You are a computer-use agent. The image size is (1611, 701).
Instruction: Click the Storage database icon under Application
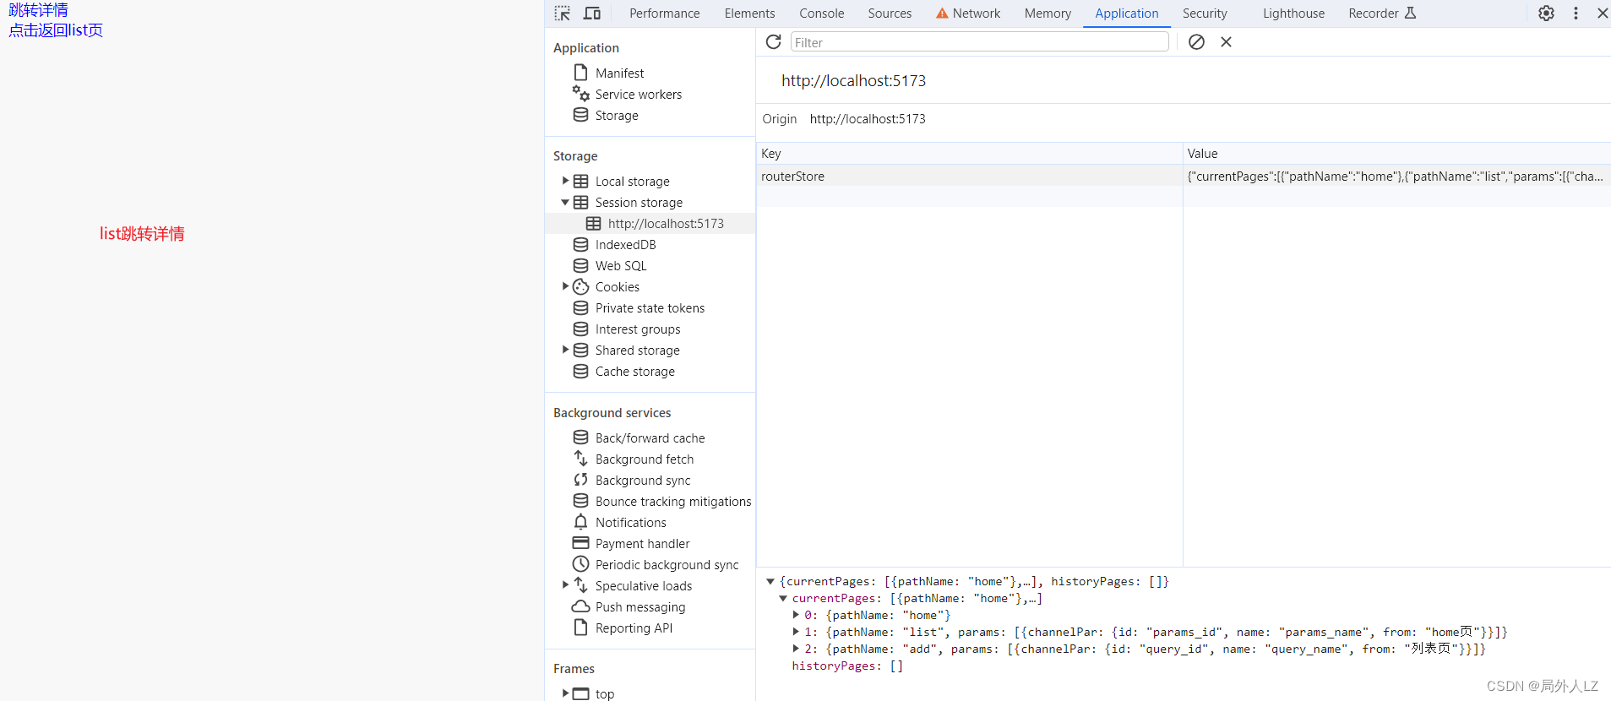tap(580, 115)
